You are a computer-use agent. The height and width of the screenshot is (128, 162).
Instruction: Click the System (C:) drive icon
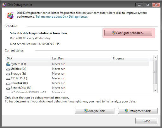click(8, 64)
